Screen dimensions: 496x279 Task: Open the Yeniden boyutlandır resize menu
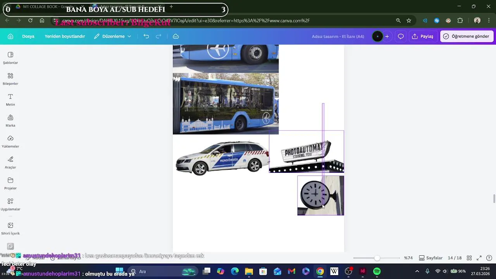pyautogui.click(x=65, y=36)
